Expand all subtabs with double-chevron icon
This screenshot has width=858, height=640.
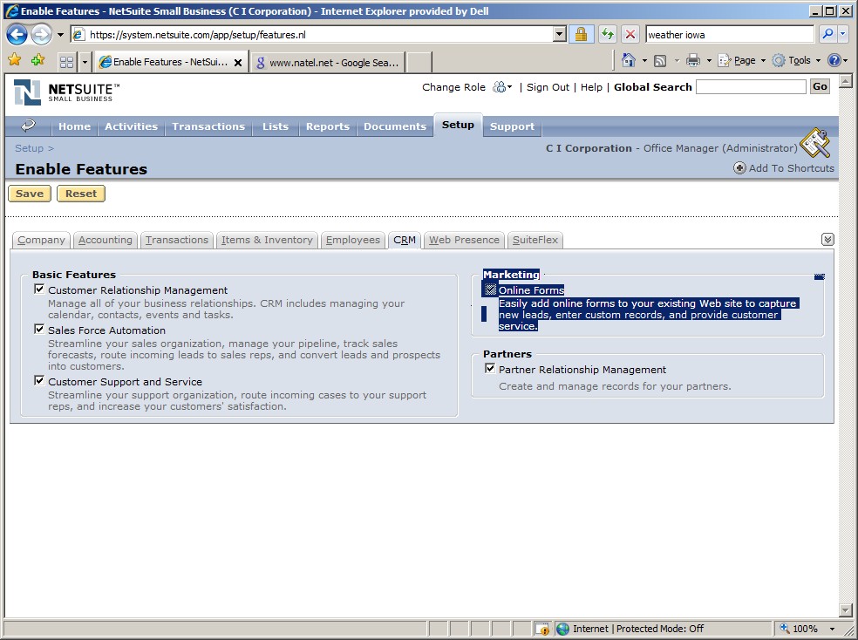tap(827, 240)
